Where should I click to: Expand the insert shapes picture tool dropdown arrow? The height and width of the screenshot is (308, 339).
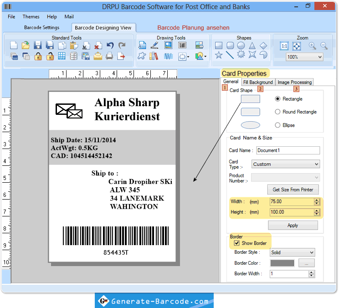tap(205, 56)
